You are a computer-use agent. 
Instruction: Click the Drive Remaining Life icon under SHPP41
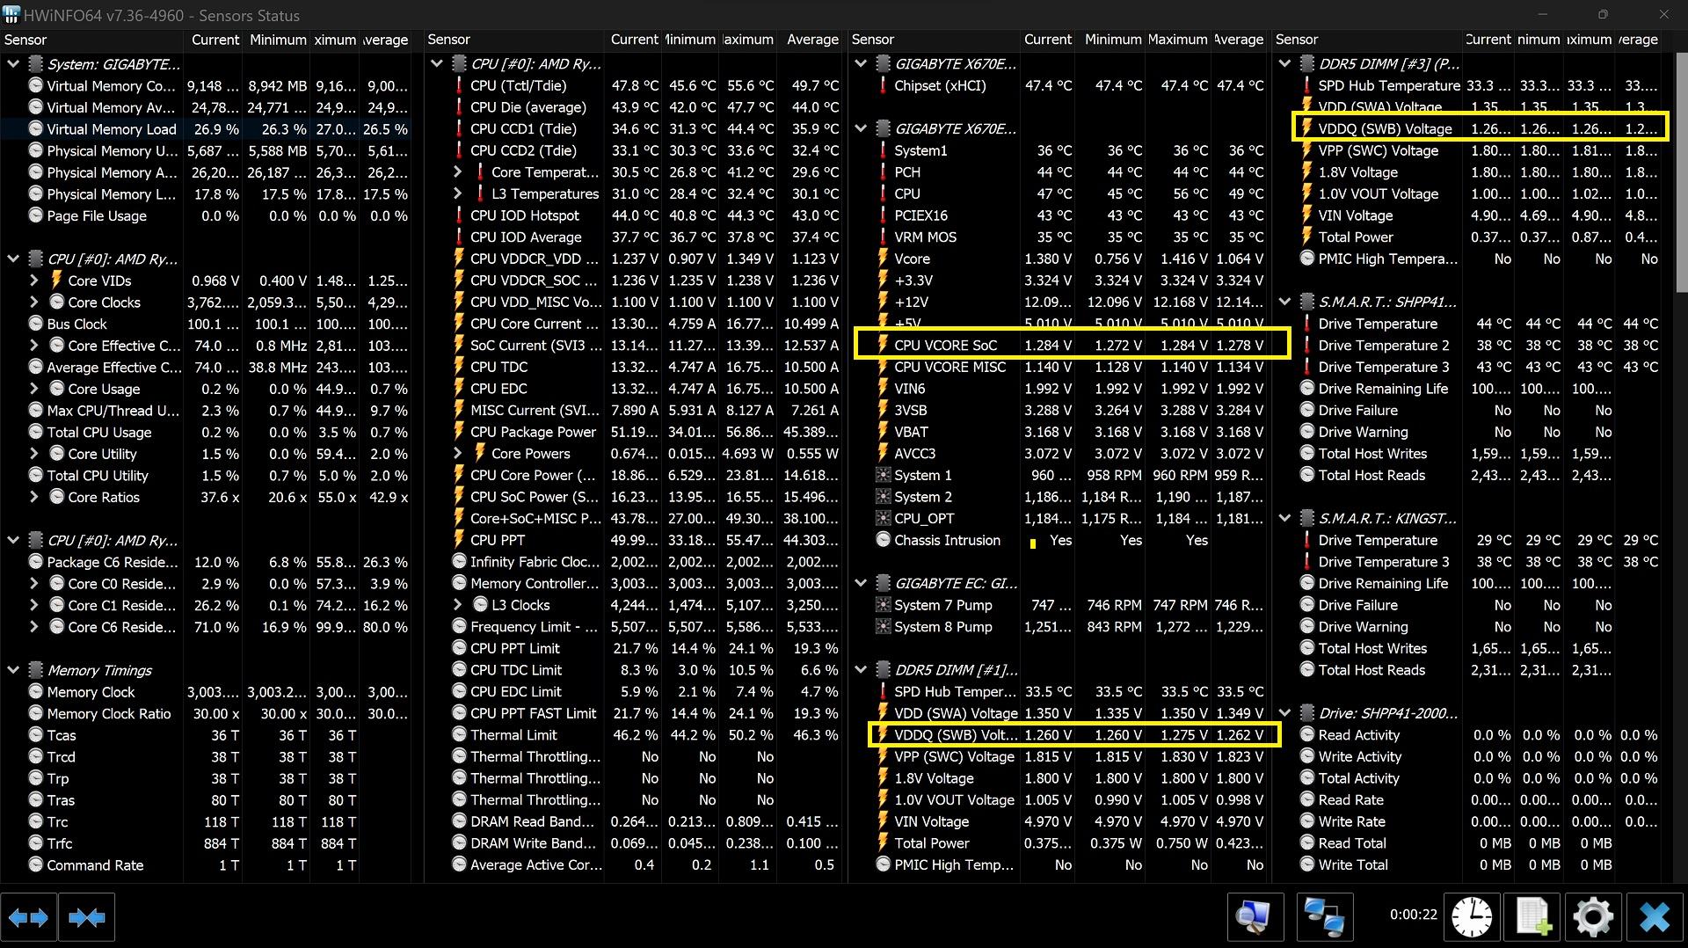1306,389
